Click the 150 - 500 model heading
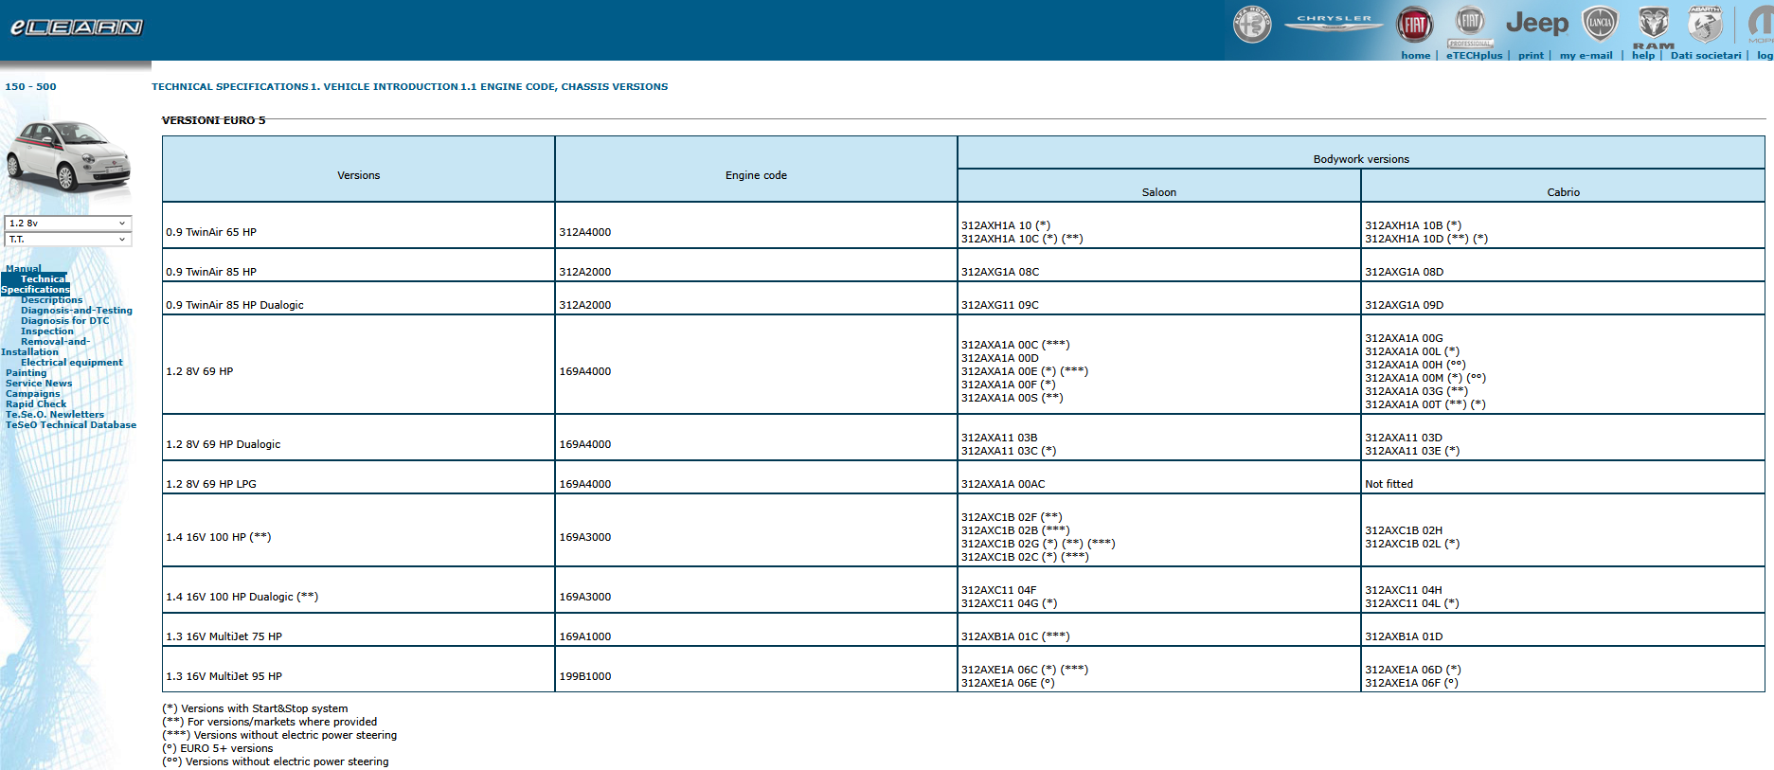 click(x=30, y=86)
